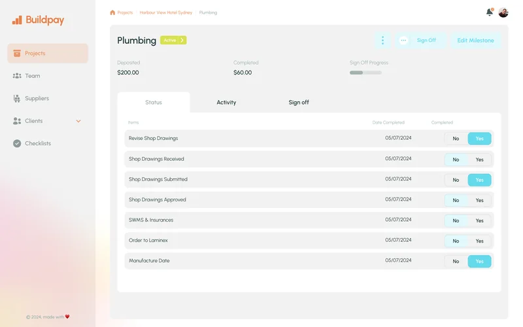The image size is (523, 327).
Task: Click the home icon in breadcrumb
Action: 112,12
